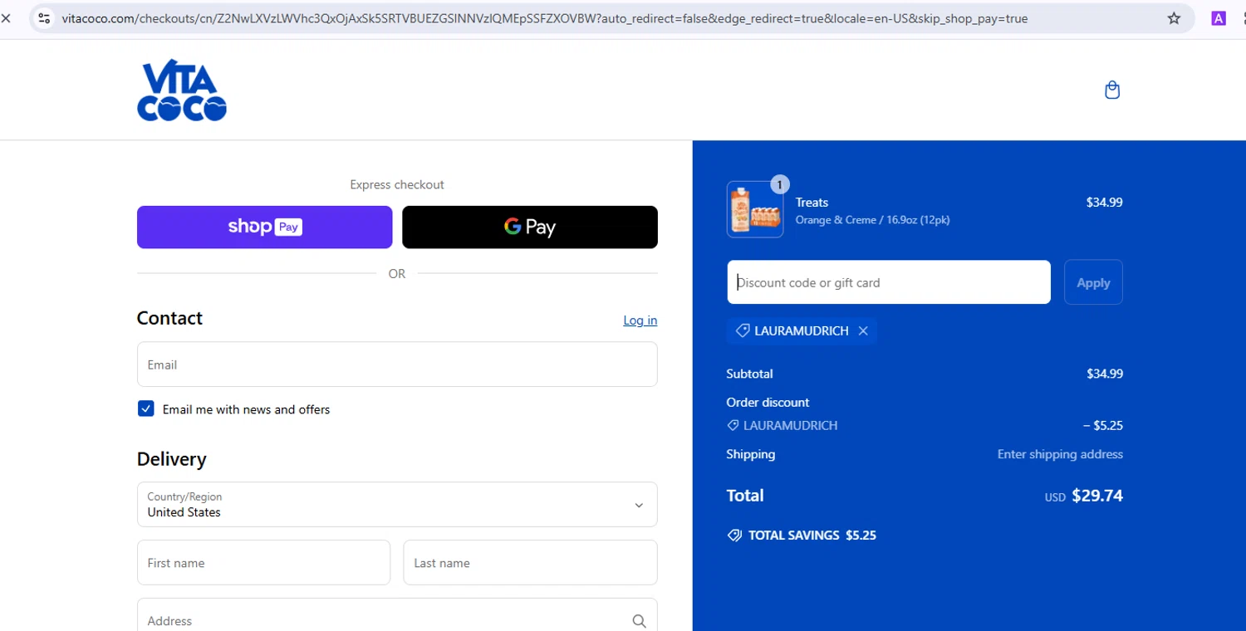Click the Subtotal $34.99 amount
The image size is (1246, 631).
coord(1105,374)
